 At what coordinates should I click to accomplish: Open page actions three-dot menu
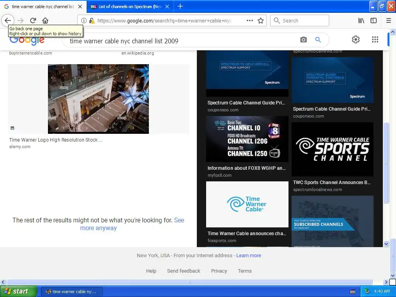(x=249, y=20)
